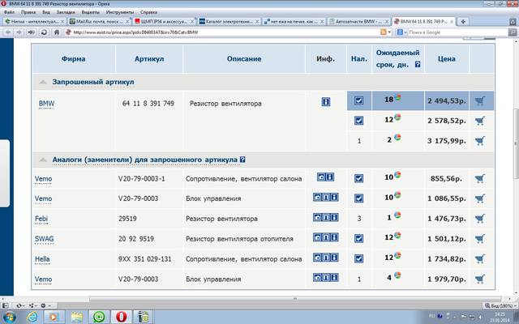Screen dimensions: 519x324
Task: Go back using browser back arrow
Action: point(8,32)
